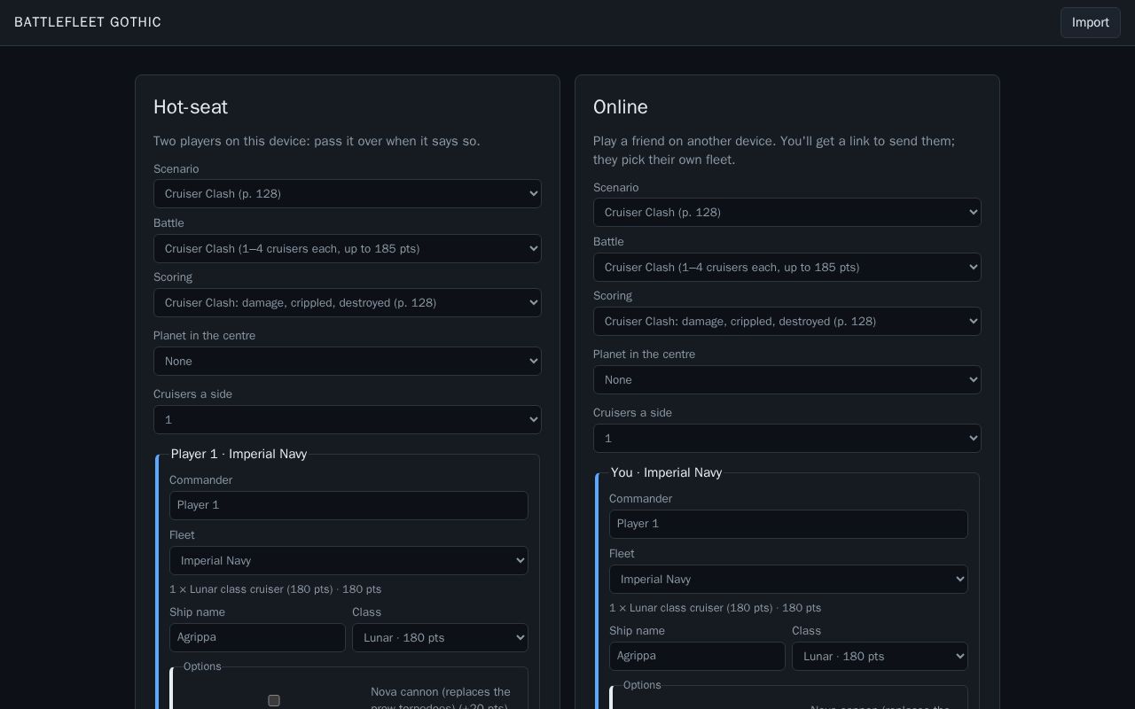
Task: Edit the Hot-seat Ship name field
Action: (x=257, y=638)
